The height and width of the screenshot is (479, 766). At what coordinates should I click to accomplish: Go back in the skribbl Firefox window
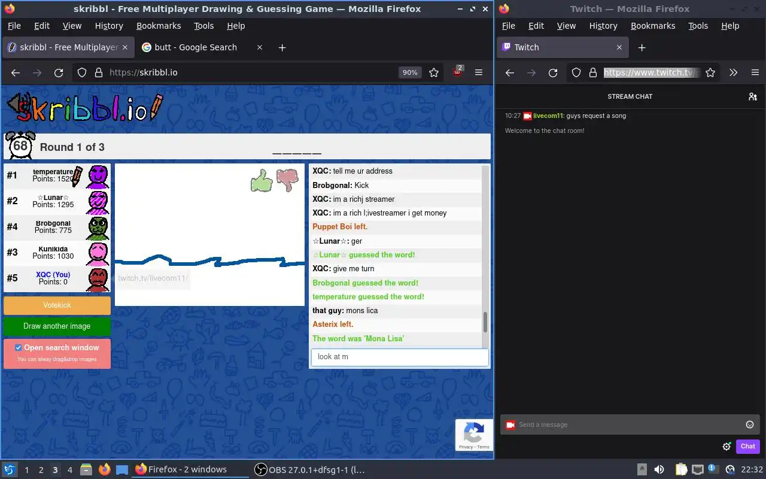16,72
